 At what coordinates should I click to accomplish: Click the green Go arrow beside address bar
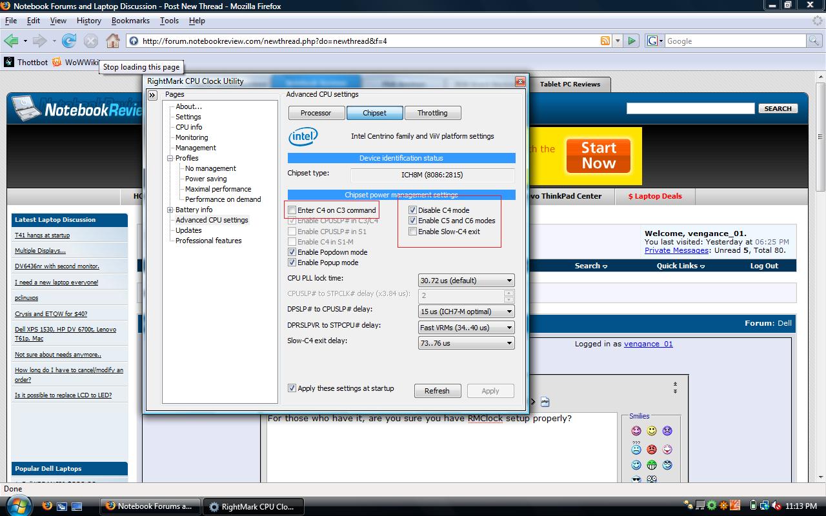tap(632, 41)
